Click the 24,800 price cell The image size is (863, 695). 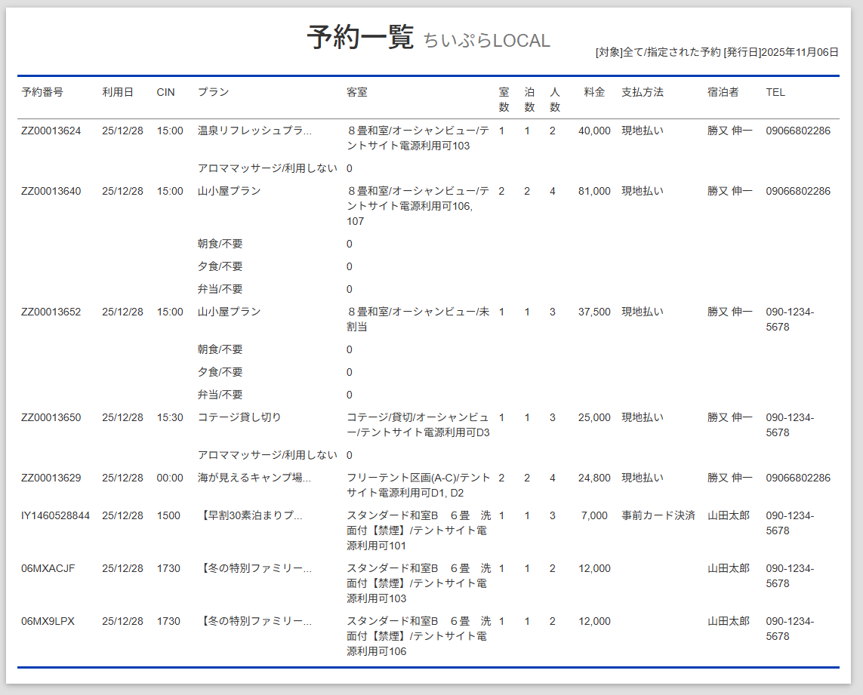pos(594,478)
